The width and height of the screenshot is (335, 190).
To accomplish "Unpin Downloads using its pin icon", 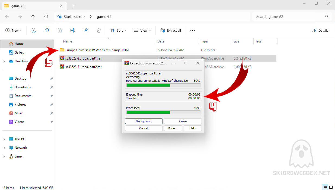I will [52, 87].
